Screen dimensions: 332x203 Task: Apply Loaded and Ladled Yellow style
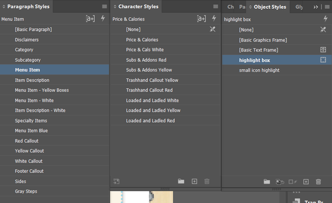(165, 110)
